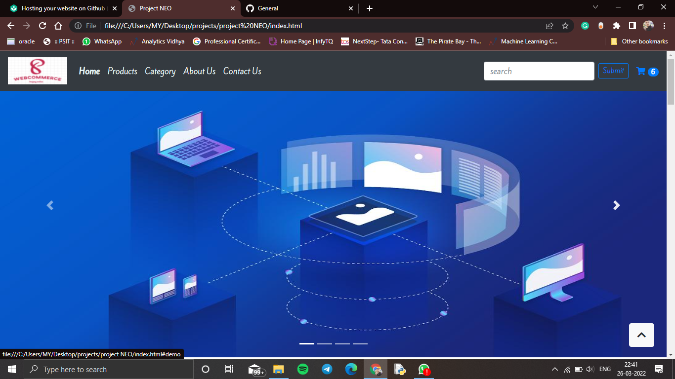The image size is (675, 379).
Task: Open a new tab with plus button
Action: coord(370,8)
